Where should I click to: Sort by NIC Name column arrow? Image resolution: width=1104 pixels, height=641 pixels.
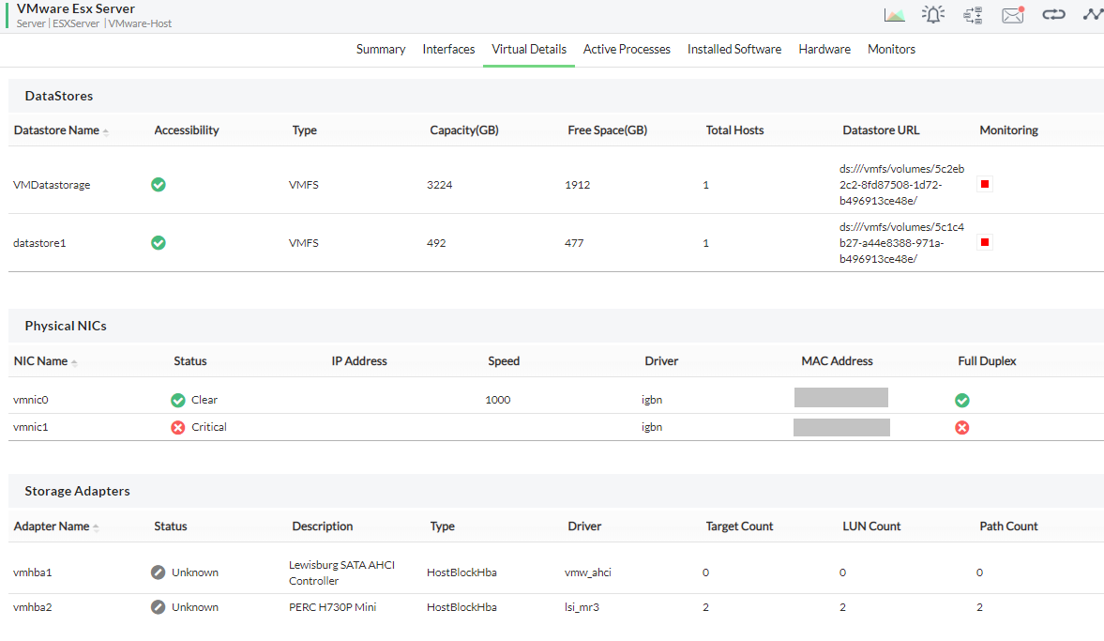pyautogui.click(x=74, y=362)
